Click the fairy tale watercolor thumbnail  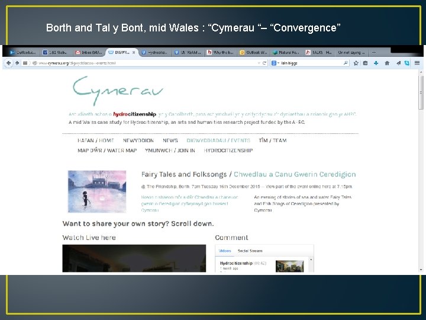click(97, 191)
